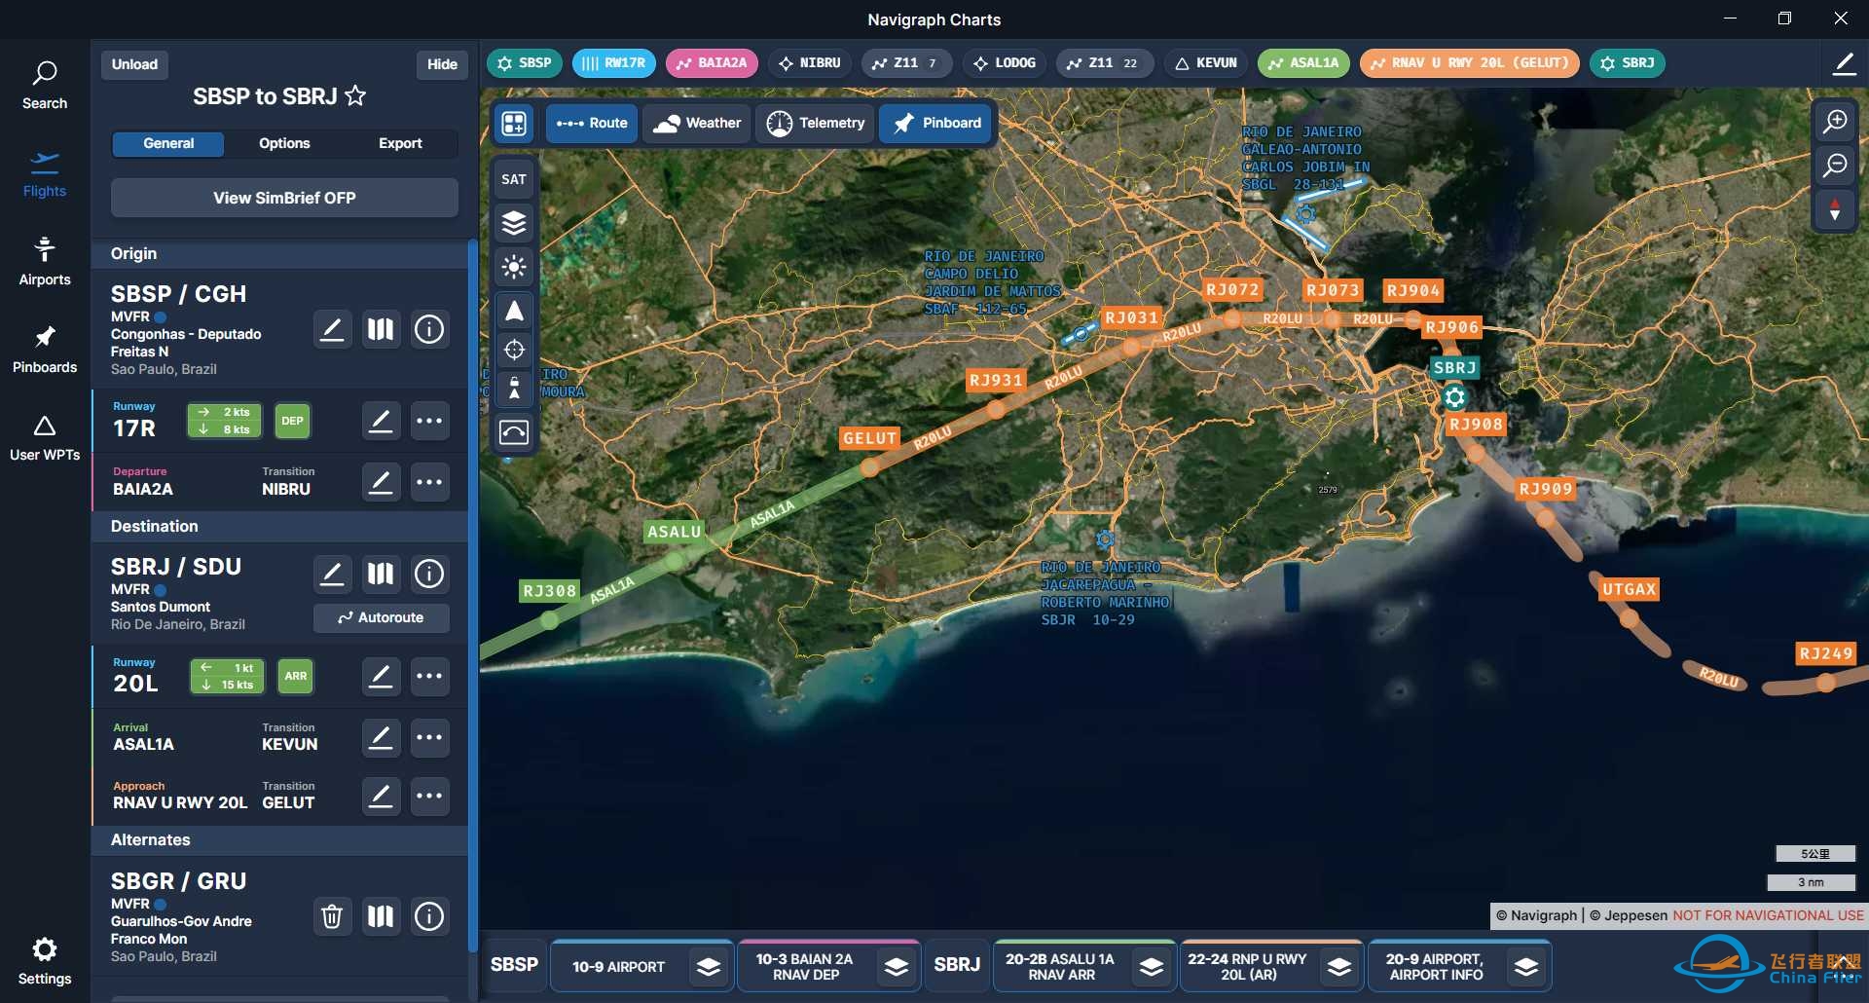Open the 20-9 AIRPORT, AIRPORT INFO chart
The width and height of the screenshot is (1869, 1003).
[x=1459, y=966]
